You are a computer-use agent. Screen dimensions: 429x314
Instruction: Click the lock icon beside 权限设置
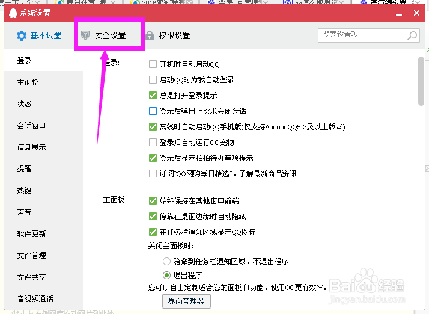150,35
